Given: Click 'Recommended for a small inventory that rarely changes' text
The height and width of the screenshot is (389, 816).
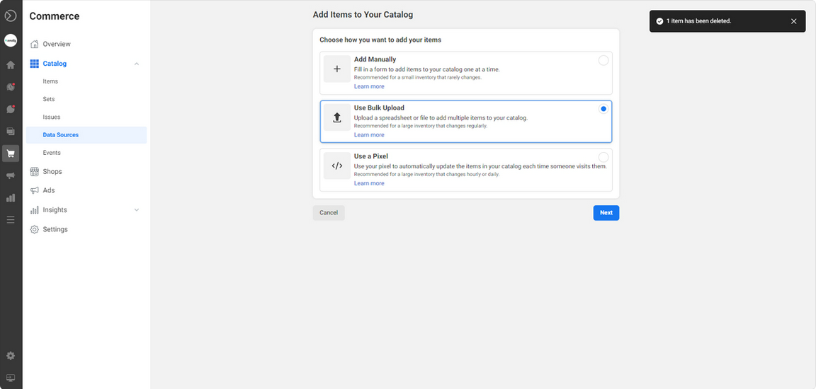Looking at the screenshot, I should coord(418,77).
